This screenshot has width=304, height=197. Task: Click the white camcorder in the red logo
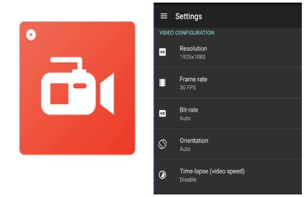(77, 88)
